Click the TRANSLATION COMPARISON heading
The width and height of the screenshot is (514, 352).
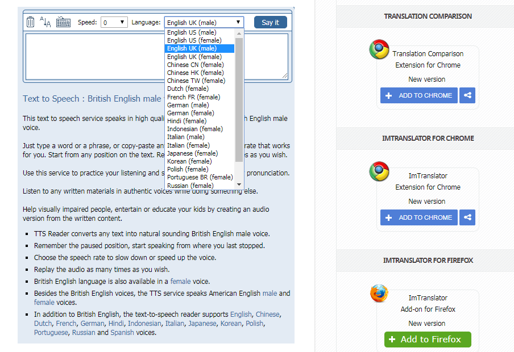428,16
